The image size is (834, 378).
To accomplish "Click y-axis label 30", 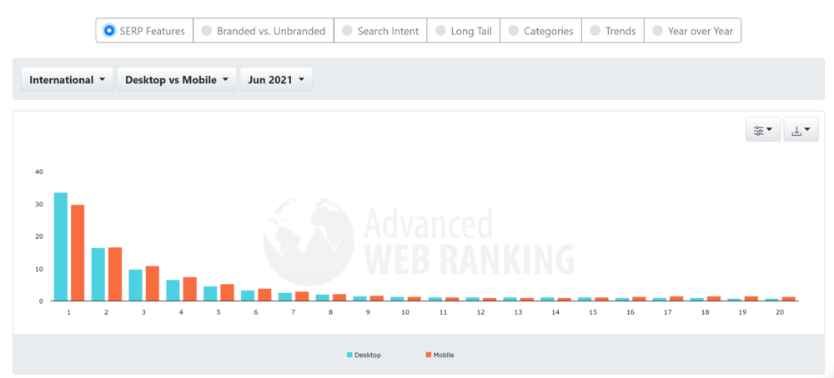I will (x=39, y=204).
